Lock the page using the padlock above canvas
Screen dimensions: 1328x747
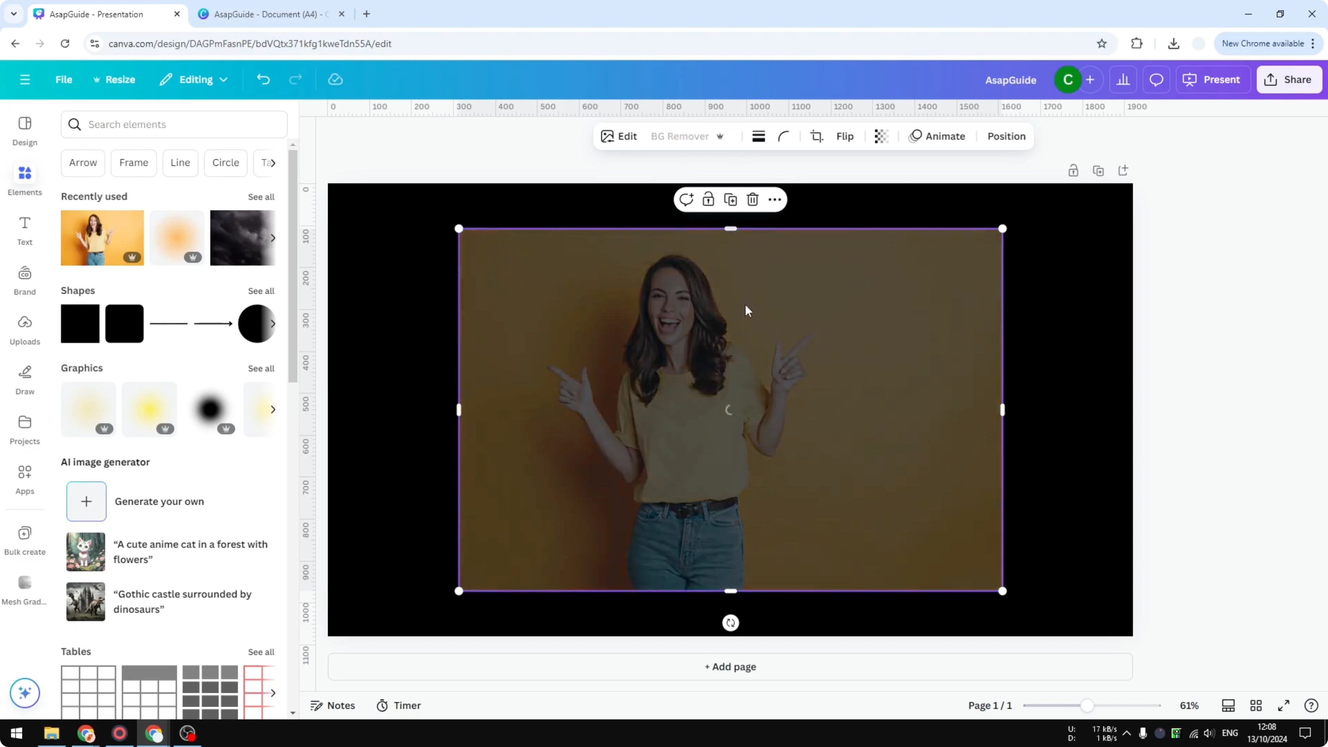tap(1074, 170)
